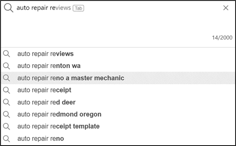Click search icon beside 'receipt template' suggestion

coord(7,126)
